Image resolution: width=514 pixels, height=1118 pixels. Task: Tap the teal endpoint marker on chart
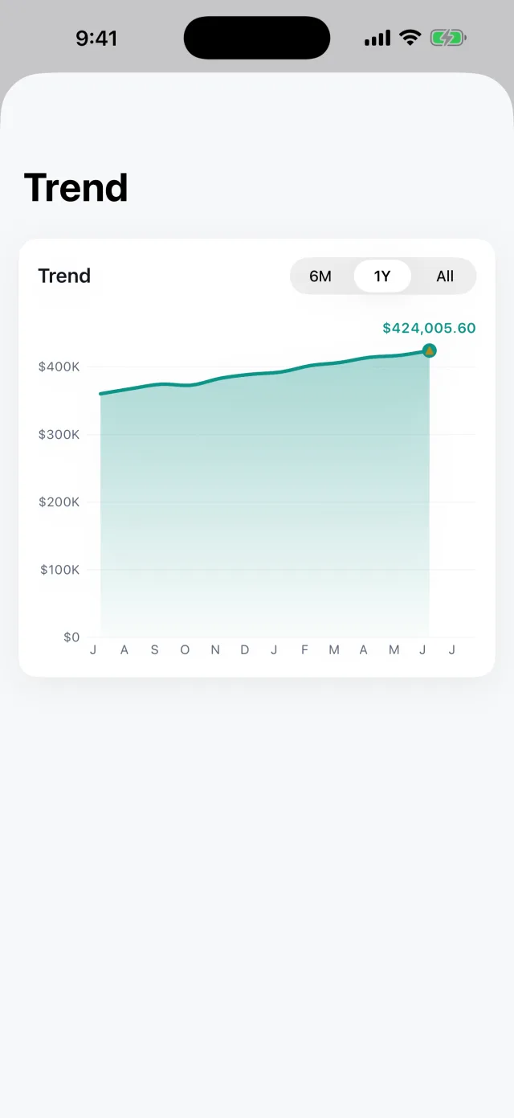click(430, 350)
